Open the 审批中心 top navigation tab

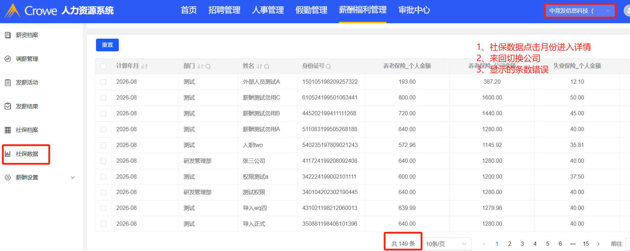click(414, 10)
